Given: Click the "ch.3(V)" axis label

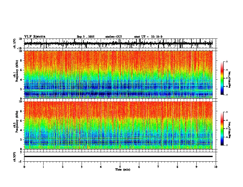Looking at the screenshot, I should pos(15,157).
